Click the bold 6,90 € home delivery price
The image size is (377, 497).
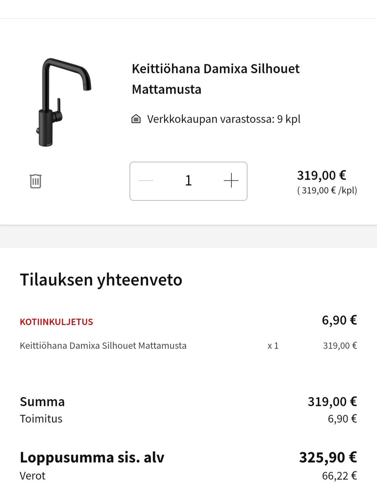[339, 320]
